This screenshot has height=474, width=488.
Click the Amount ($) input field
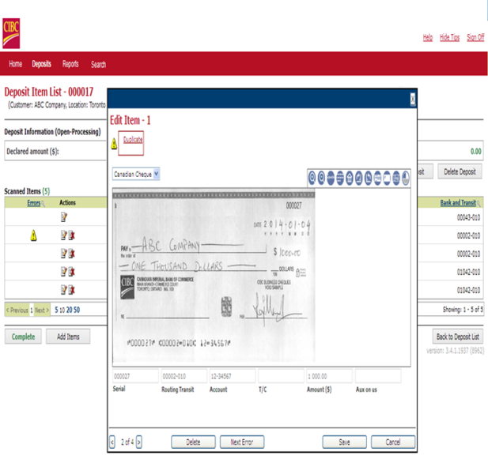(x=330, y=376)
